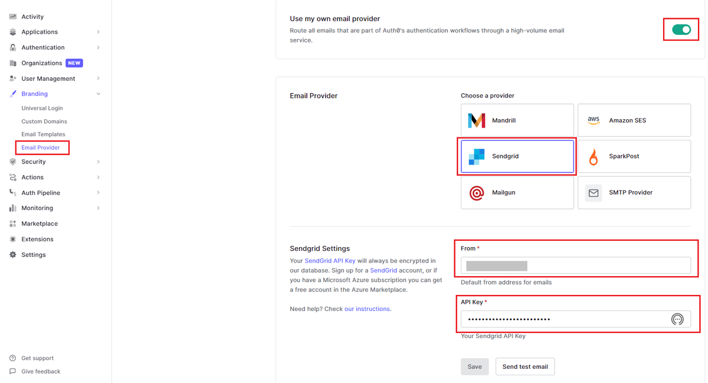Click the Marketplace icon in sidebar

point(13,224)
